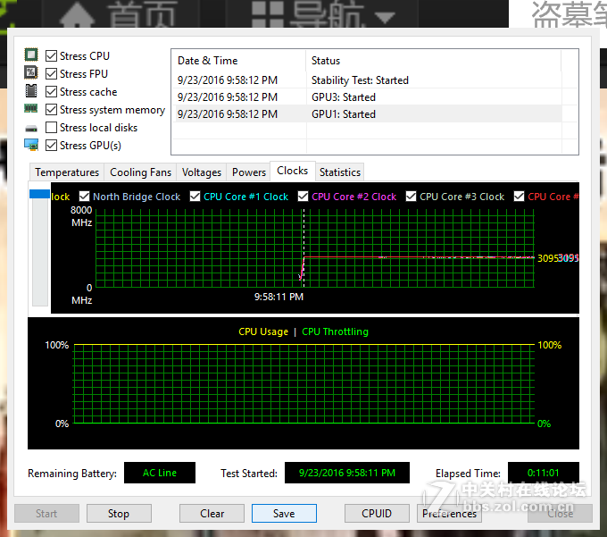
Task: Click the Status column header
Action: (x=433, y=61)
